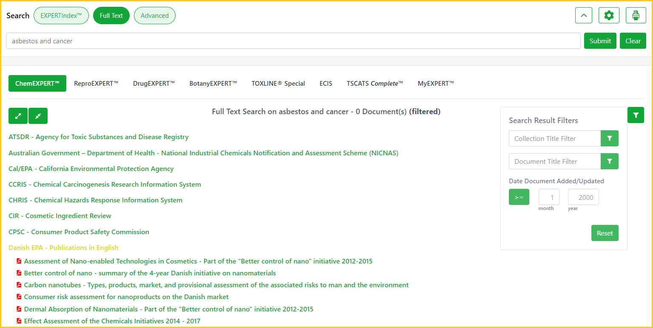Viewport: 653px width, 328px height.
Task: Collapse the Danish EPA collection
Action: pos(63,248)
